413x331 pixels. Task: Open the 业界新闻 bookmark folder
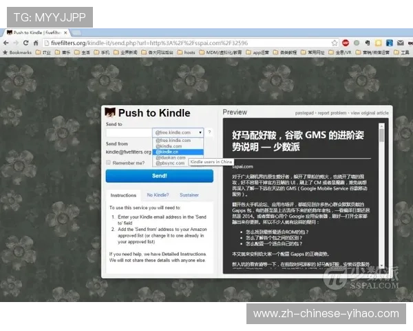pyautogui.click(x=125, y=52)
